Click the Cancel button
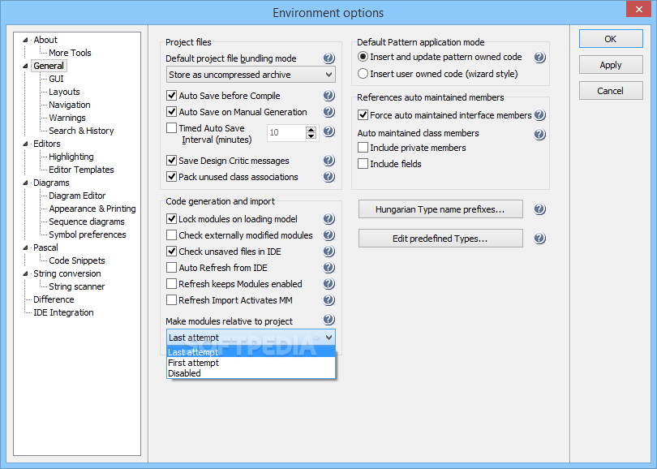The width and height of the screenshot is (657, 469). [611, 91]
